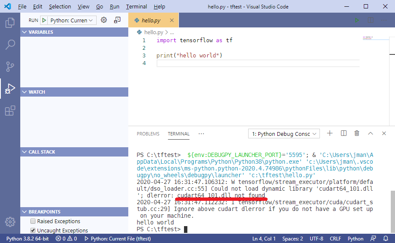The width and height of the screenshot is (395, 243).
Task: Open editor More Actions ellipsis
Action: pos(384,20)
